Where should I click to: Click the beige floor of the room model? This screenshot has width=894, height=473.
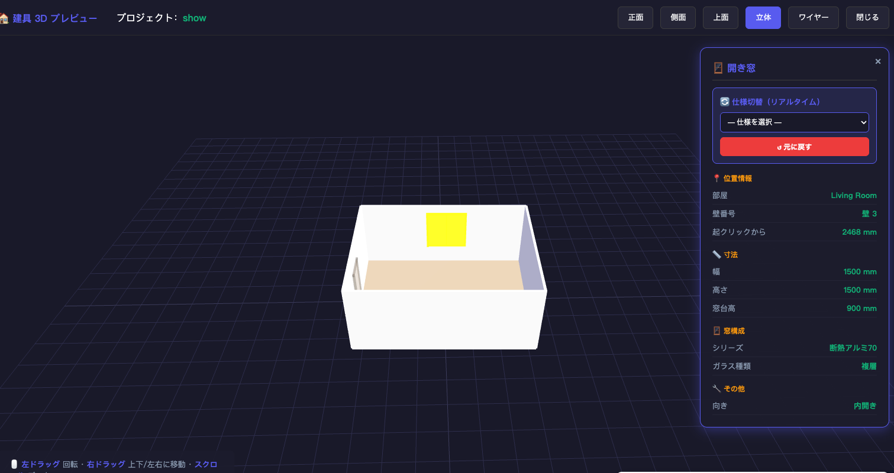click(x=443, y=275)
